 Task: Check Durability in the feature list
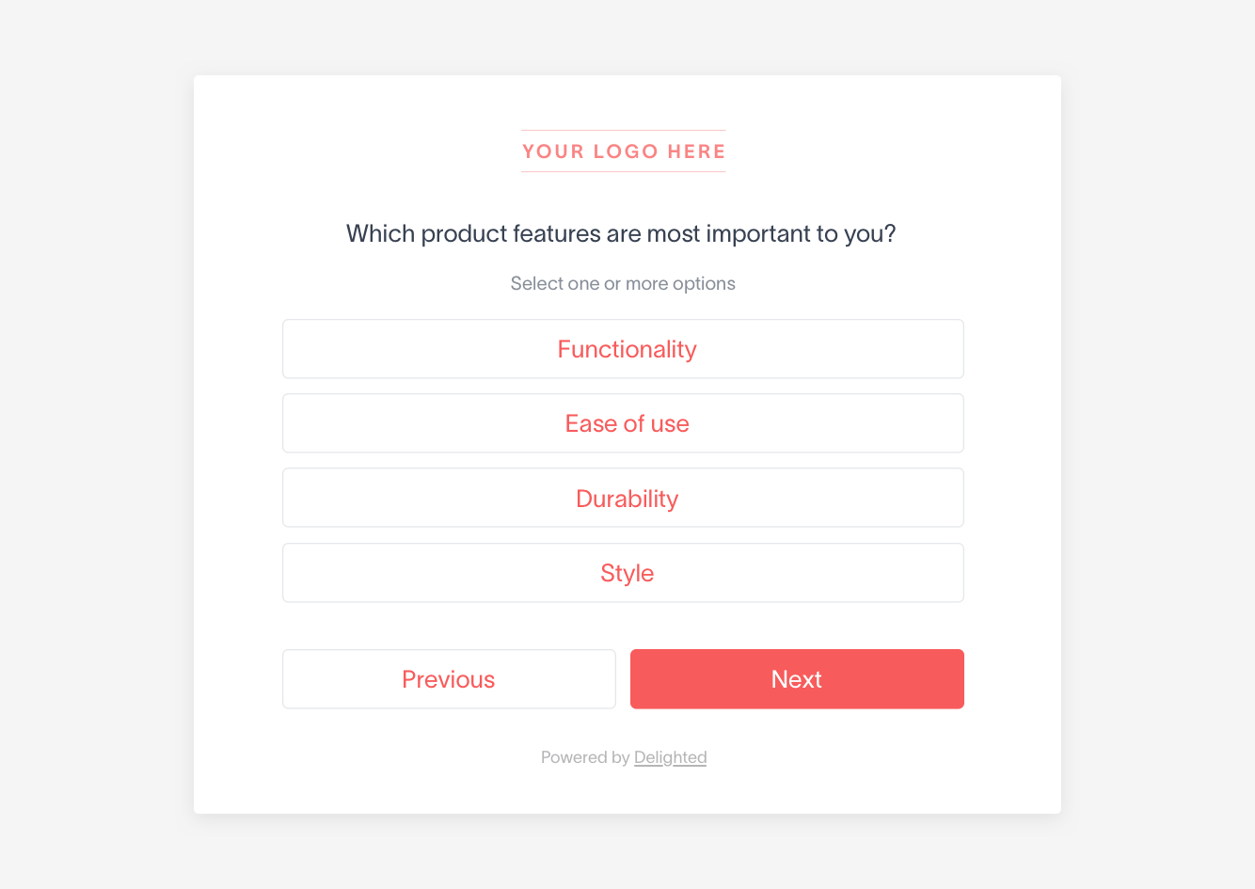coord(623,498)
